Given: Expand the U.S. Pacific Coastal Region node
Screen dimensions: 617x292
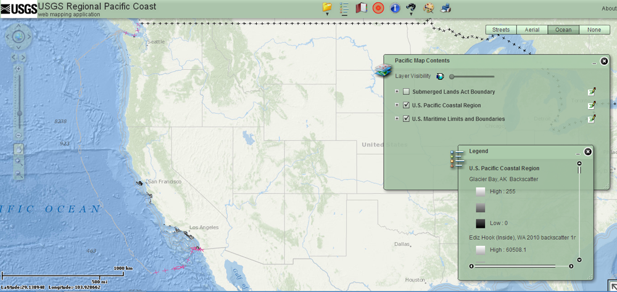Looking at the screenshot, I should click(397, 105).
